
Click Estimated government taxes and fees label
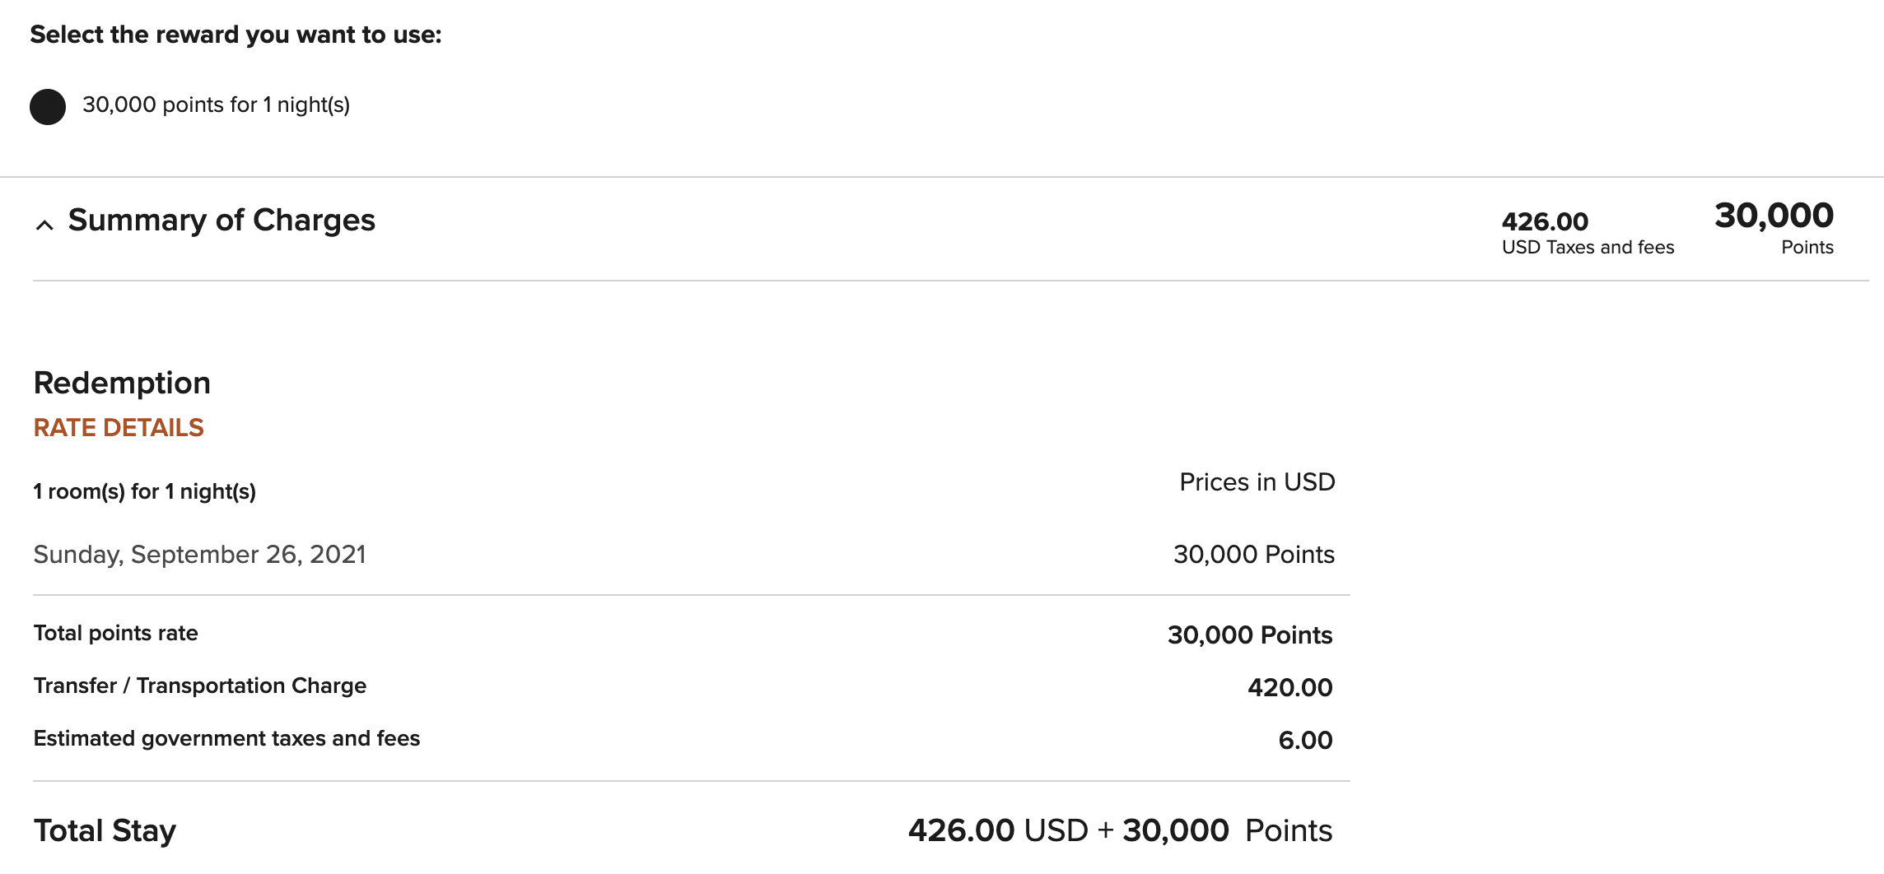(x=226, y=739)
